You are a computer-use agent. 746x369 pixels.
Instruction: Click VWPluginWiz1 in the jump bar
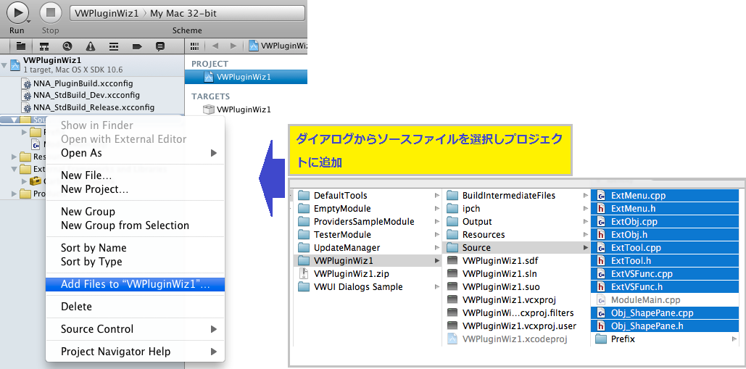click(x=278, y=46)
